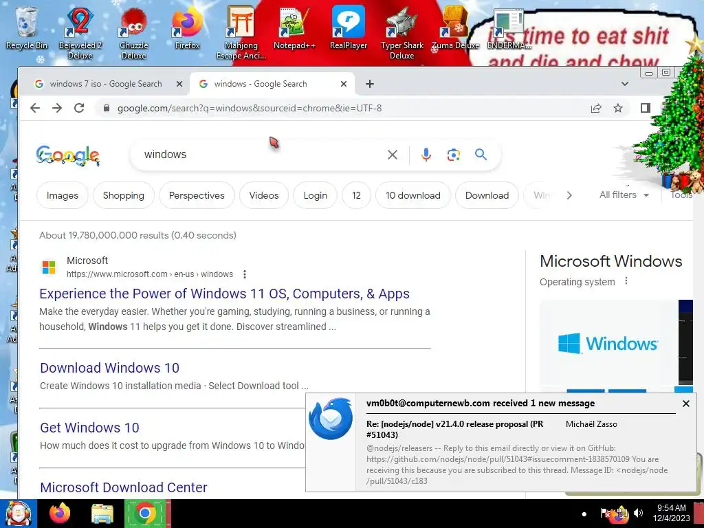Share this page from the address bar
The height and width of the screenshot is (528, 704).
pos(596,108)
